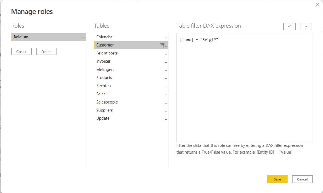Save the role changes

pos(277,179)
